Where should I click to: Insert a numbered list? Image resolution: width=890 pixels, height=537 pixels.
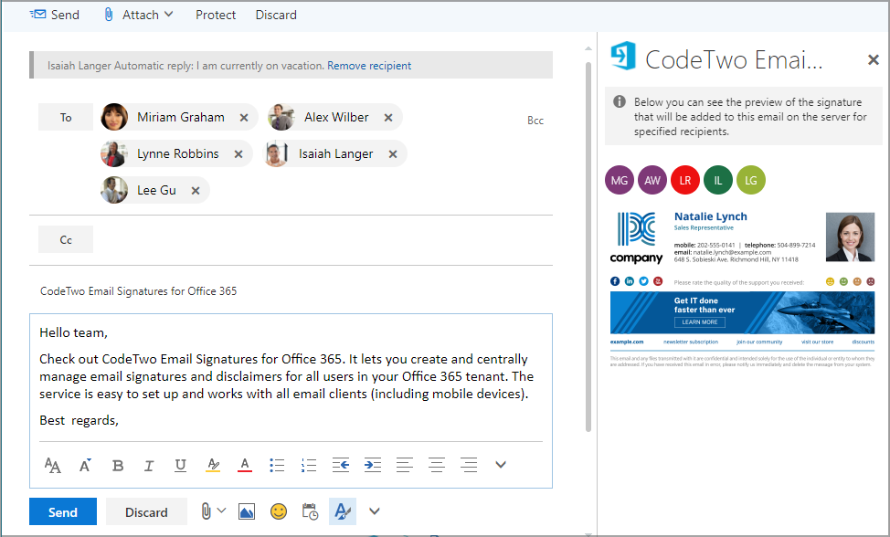pyautogui.click(x=309, y=466)
